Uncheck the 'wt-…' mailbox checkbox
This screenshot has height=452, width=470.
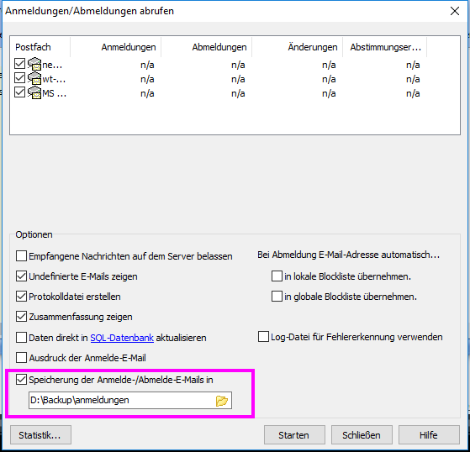(20, 78)
